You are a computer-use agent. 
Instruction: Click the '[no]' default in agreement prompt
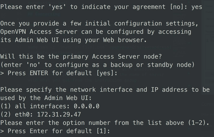click(x=177, y=7)
